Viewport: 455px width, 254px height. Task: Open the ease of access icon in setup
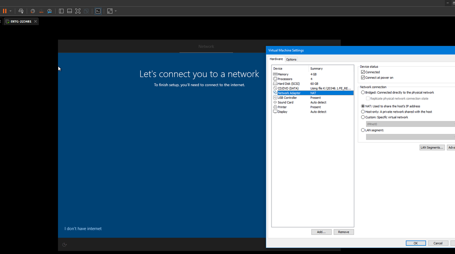64,244
